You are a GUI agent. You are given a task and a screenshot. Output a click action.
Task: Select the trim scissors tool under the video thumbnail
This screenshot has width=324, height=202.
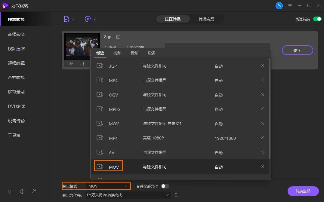(x=71, y=63)
